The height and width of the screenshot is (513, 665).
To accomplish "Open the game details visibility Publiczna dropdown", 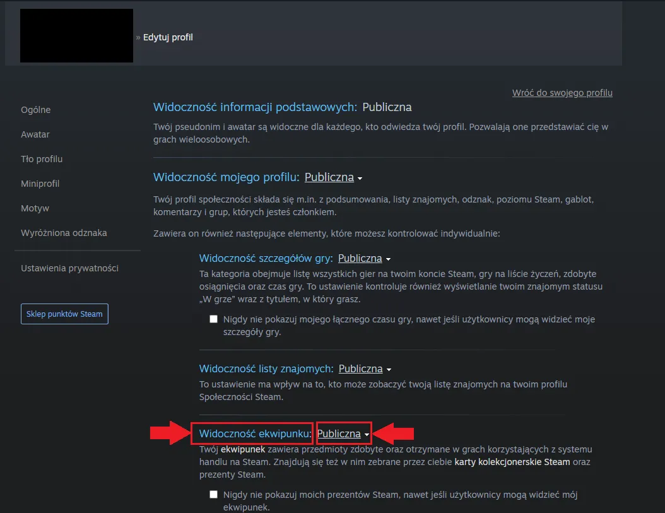I will 360,258.
